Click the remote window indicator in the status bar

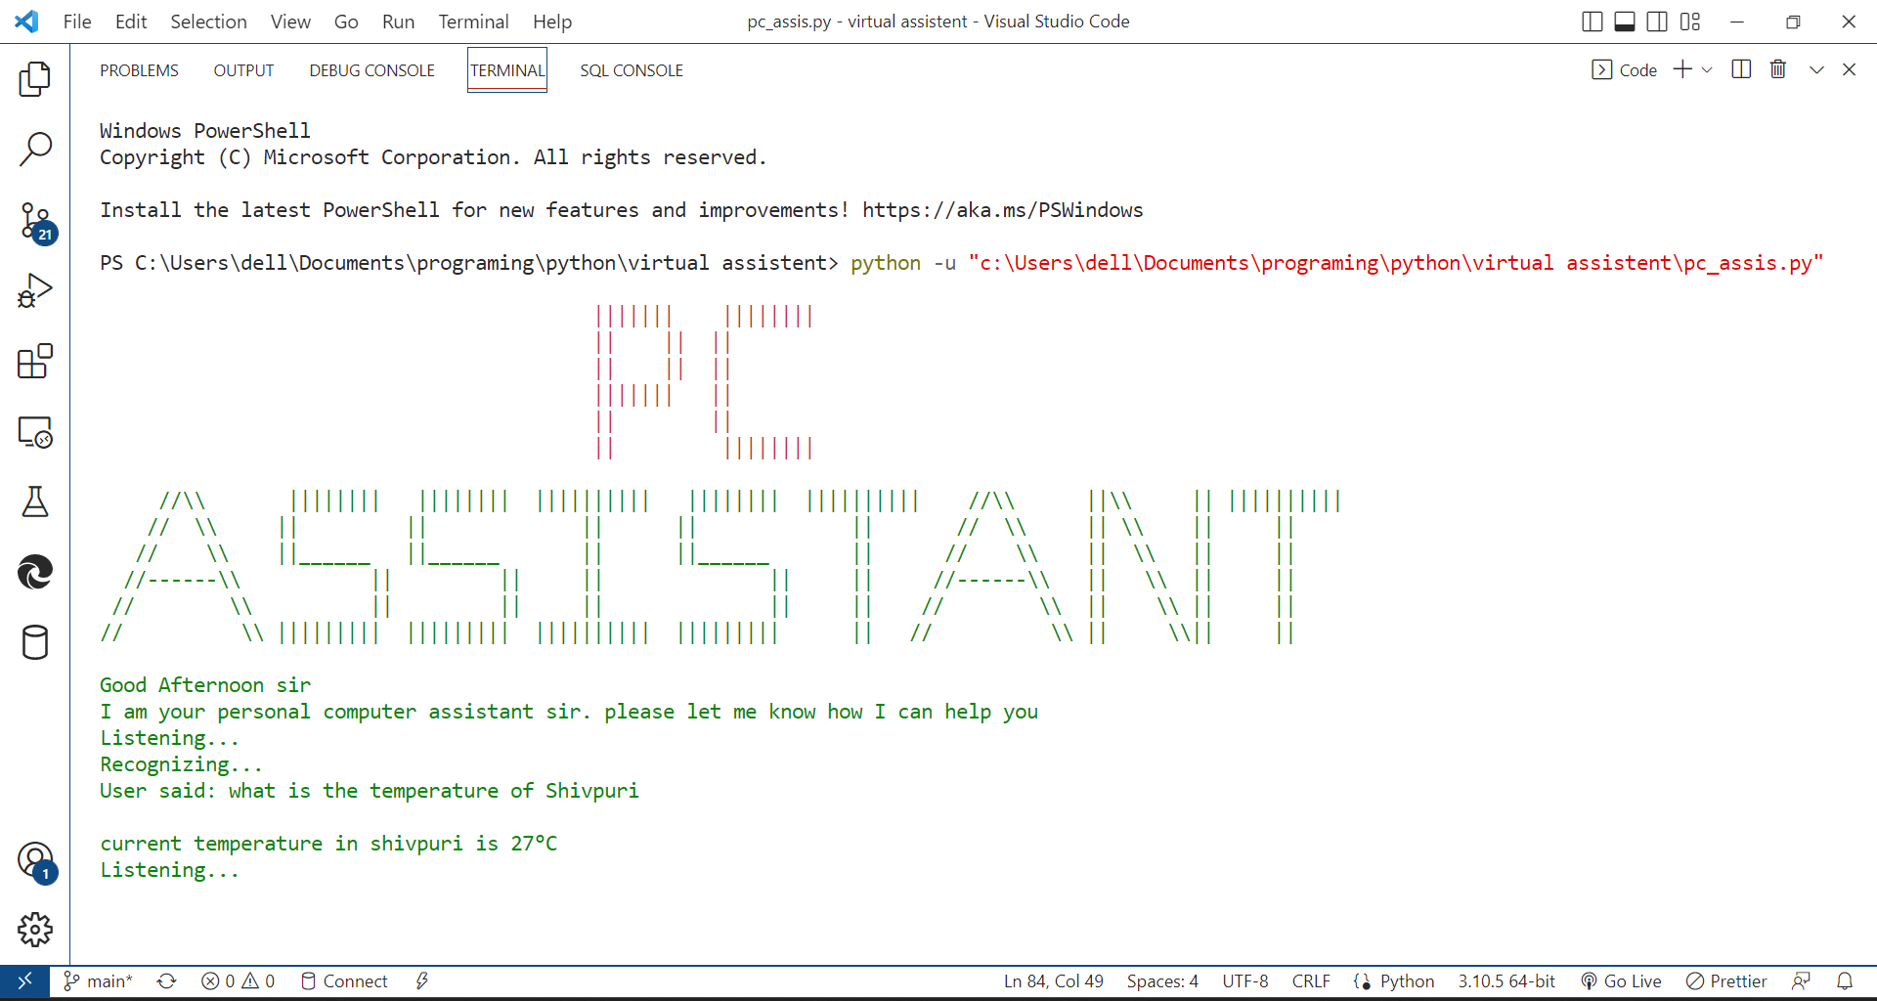tap(24, 980)
